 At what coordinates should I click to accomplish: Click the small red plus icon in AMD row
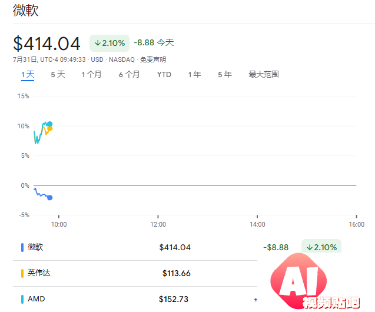(255, 300)
